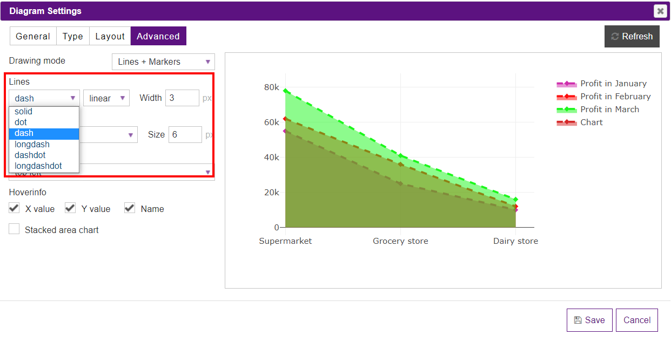
Task: Click the green marker at Supermarket peak
Action: pyautogui.click(x=285, y=91)
